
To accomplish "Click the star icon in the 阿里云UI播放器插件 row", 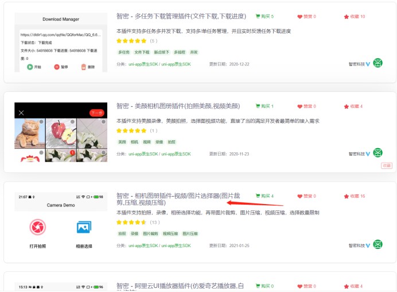I will tap(347, 286).
